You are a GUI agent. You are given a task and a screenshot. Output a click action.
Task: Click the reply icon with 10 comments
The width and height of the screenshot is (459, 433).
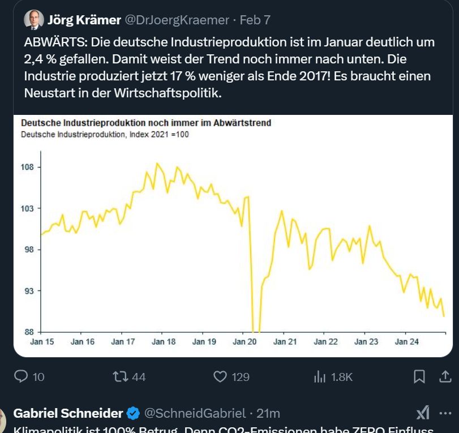click(x=21, y=376)
